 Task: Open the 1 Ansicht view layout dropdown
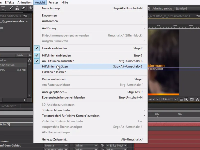[168, 99]
